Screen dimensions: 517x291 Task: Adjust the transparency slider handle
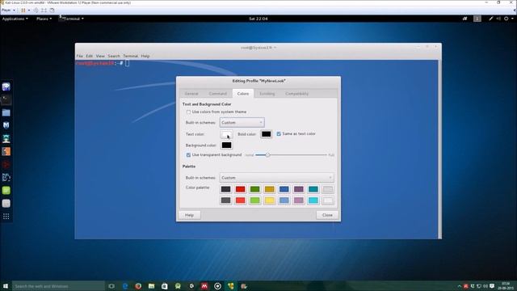pyautogui.click(x=267, y=154)
